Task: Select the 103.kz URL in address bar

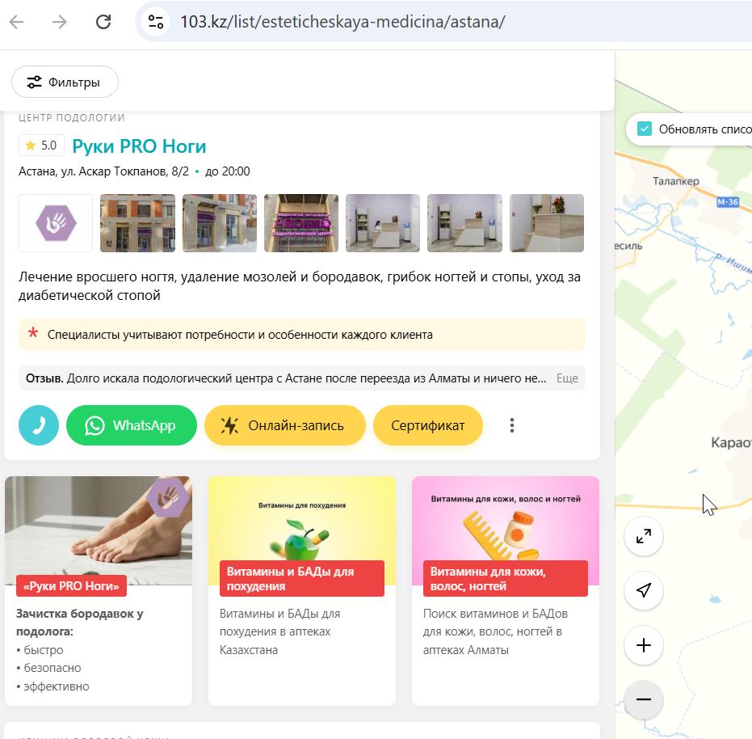Action: tap(342, 22)
